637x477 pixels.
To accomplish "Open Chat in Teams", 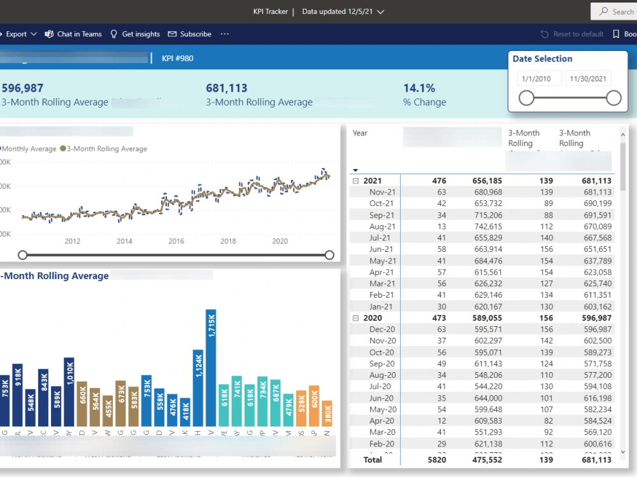I will click(73, 34).
